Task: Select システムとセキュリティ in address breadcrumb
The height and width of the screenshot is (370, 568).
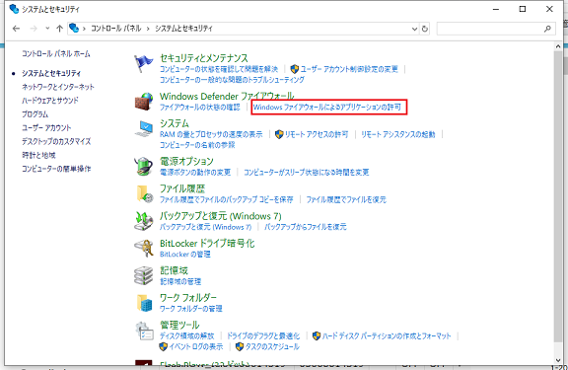Action: (183, 29)
